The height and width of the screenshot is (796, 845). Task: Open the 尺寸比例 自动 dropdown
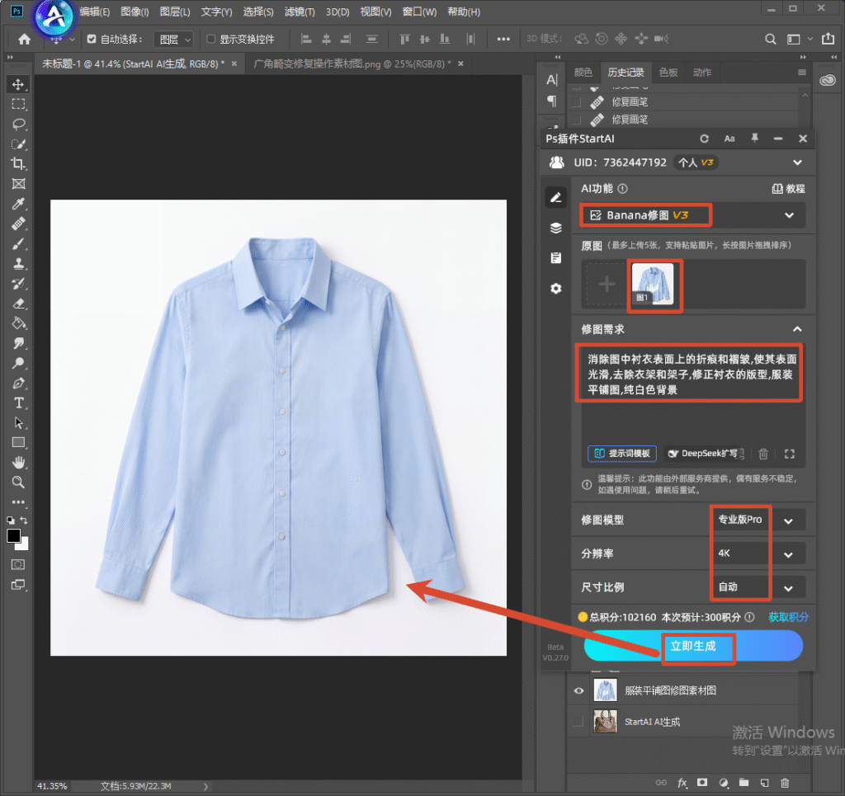(x=760, y=587)
